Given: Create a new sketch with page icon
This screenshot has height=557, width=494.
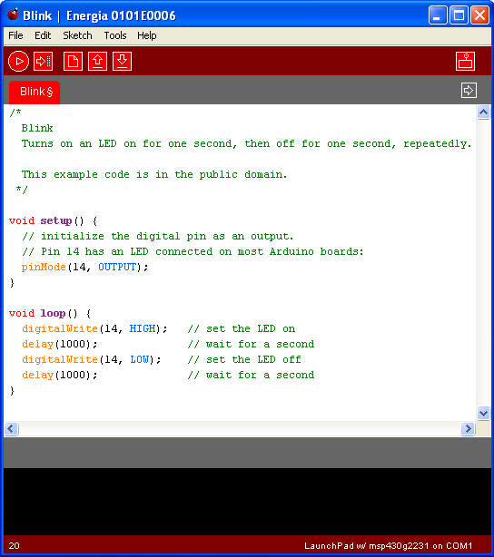Looking at the screenshot, I should point(73,61).
